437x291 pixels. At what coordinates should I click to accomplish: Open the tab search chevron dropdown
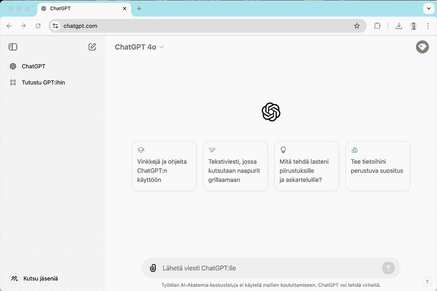pos(429,8)
